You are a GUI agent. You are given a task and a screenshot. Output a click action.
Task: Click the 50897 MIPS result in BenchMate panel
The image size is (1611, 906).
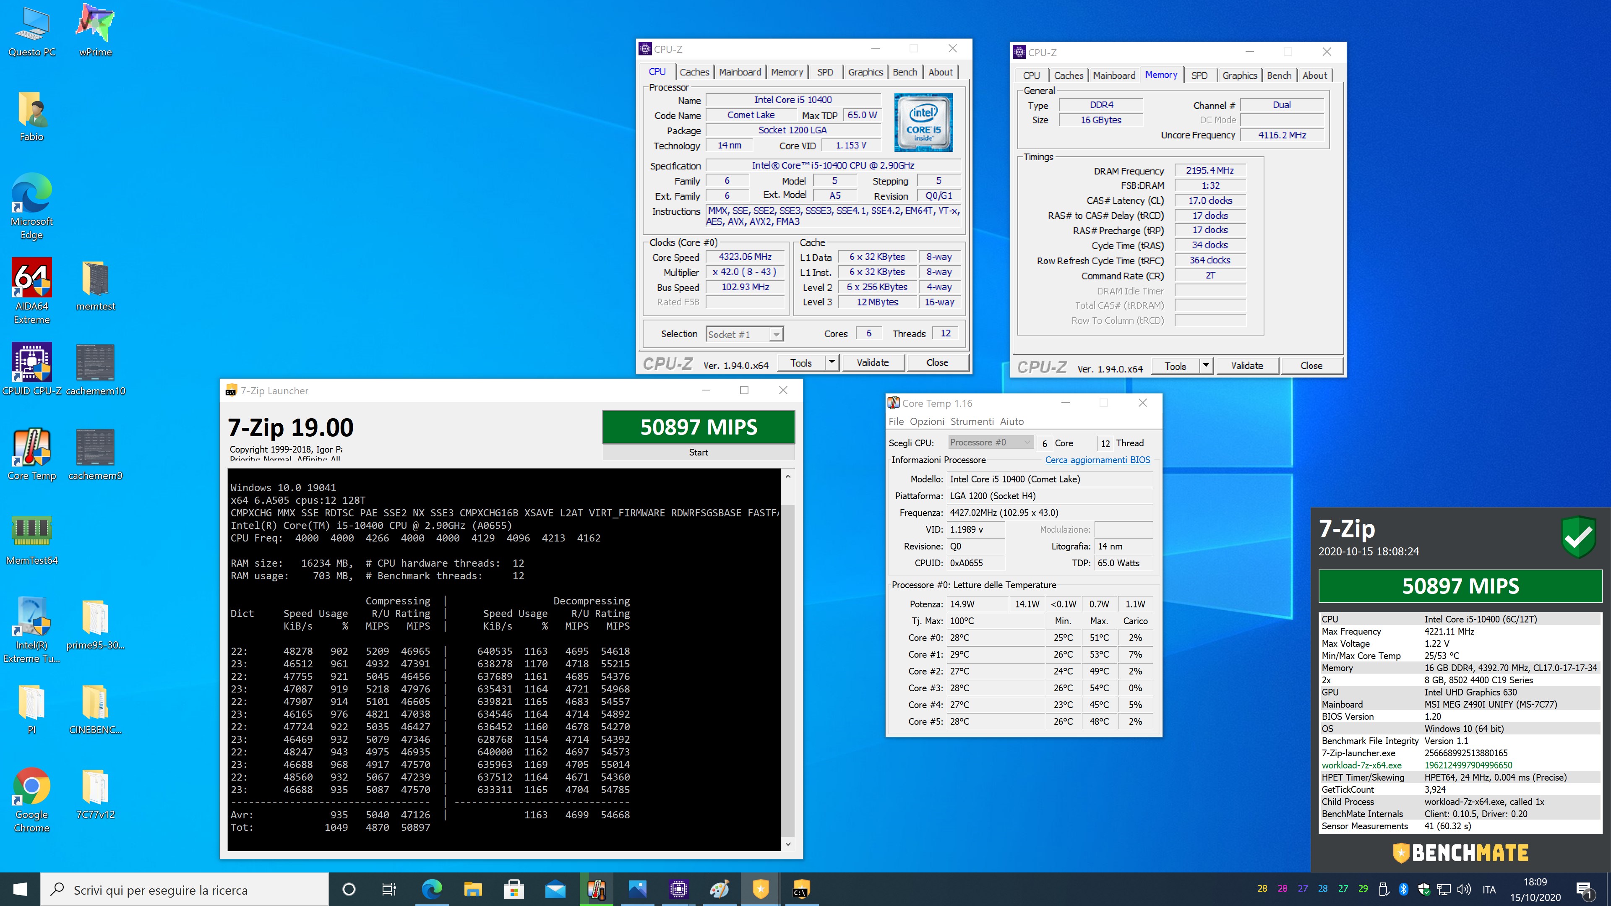tap(1460, 586)
